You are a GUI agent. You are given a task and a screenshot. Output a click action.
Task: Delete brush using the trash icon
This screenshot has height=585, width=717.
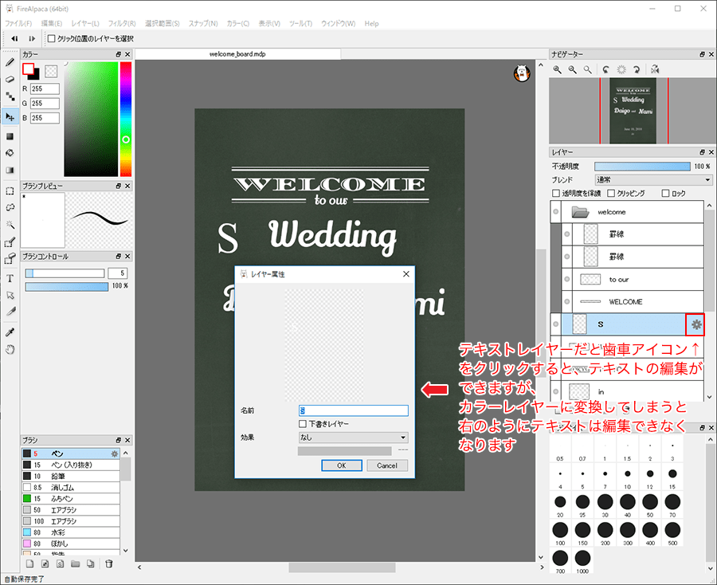click(x=109, y=563)
